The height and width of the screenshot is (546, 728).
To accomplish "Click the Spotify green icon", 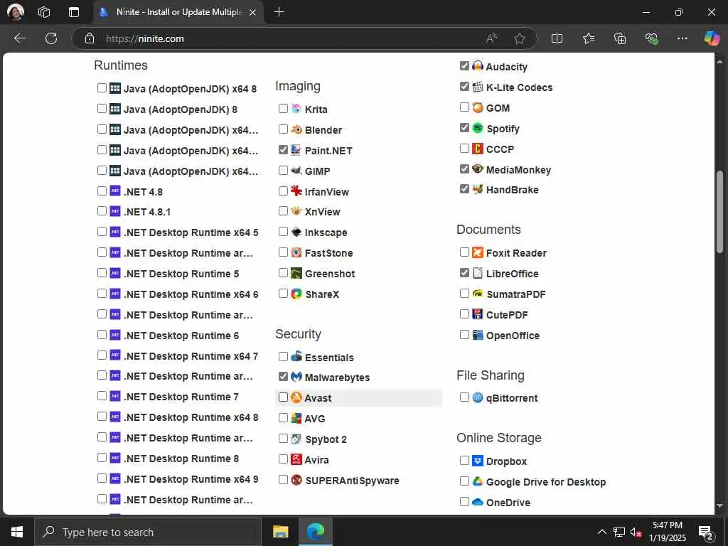I will (478, 128).
